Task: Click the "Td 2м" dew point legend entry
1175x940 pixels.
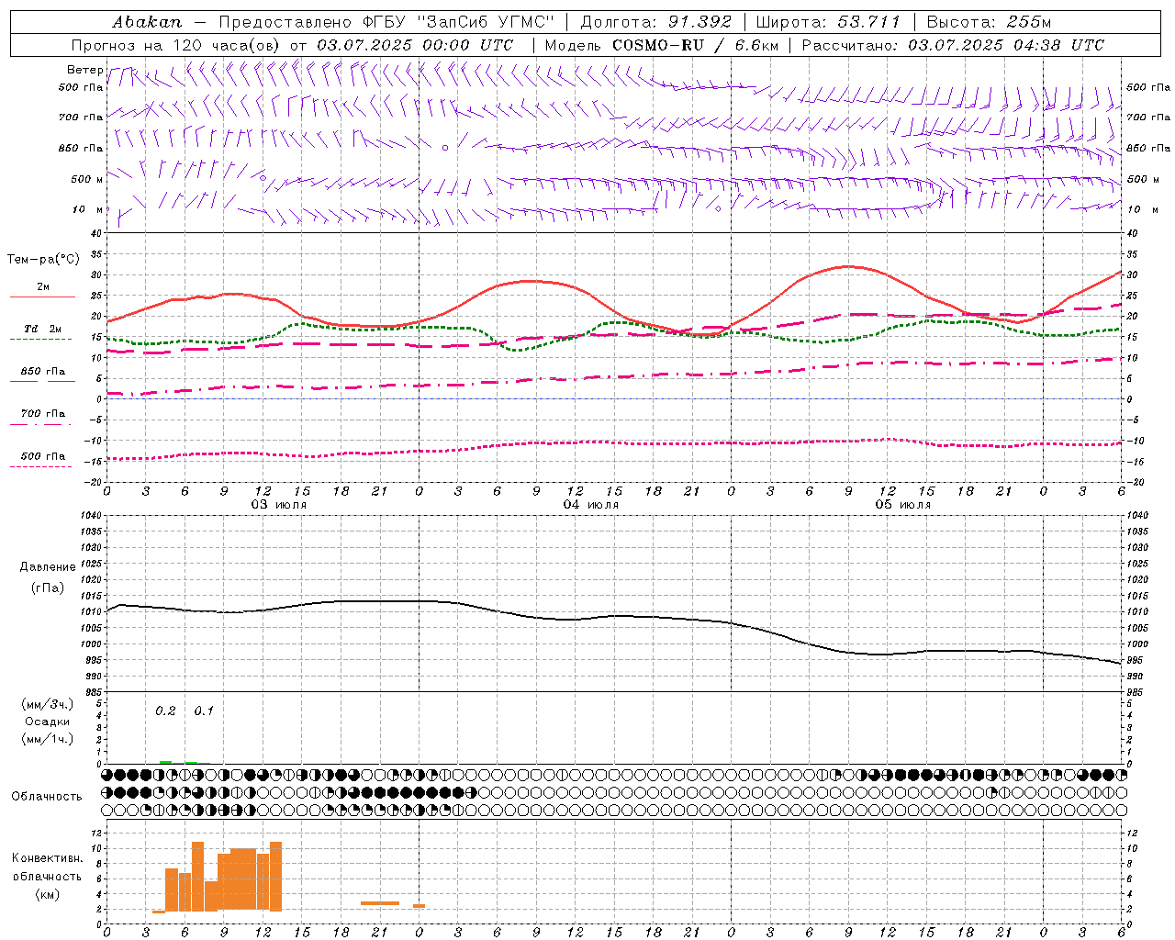Action: [42, 329]
